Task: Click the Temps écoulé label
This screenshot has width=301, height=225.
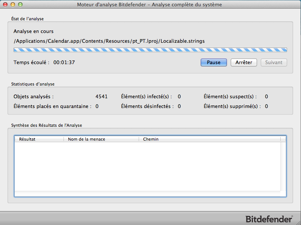Action: coord(31,62)
